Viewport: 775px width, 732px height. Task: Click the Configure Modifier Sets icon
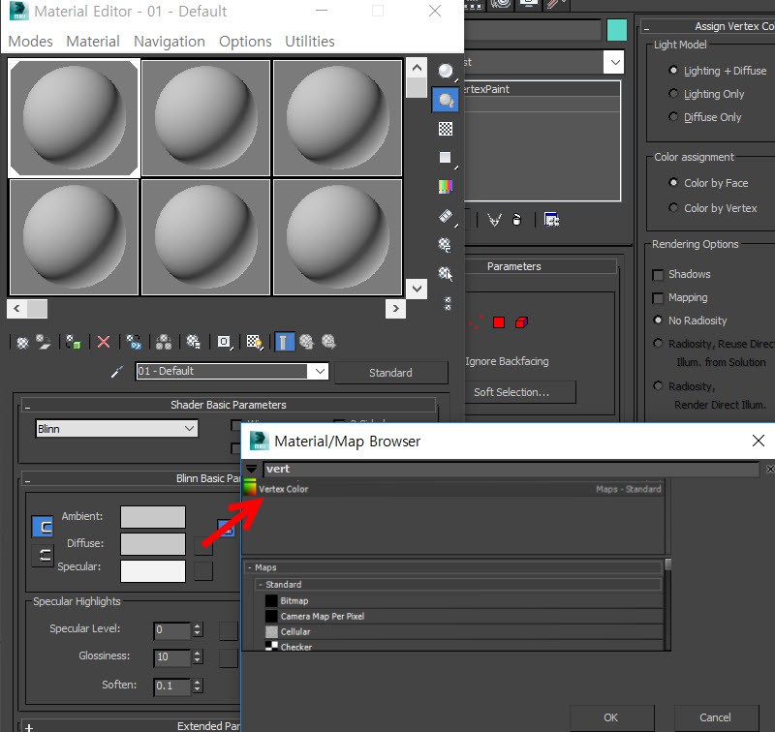(x=551, y=220)
